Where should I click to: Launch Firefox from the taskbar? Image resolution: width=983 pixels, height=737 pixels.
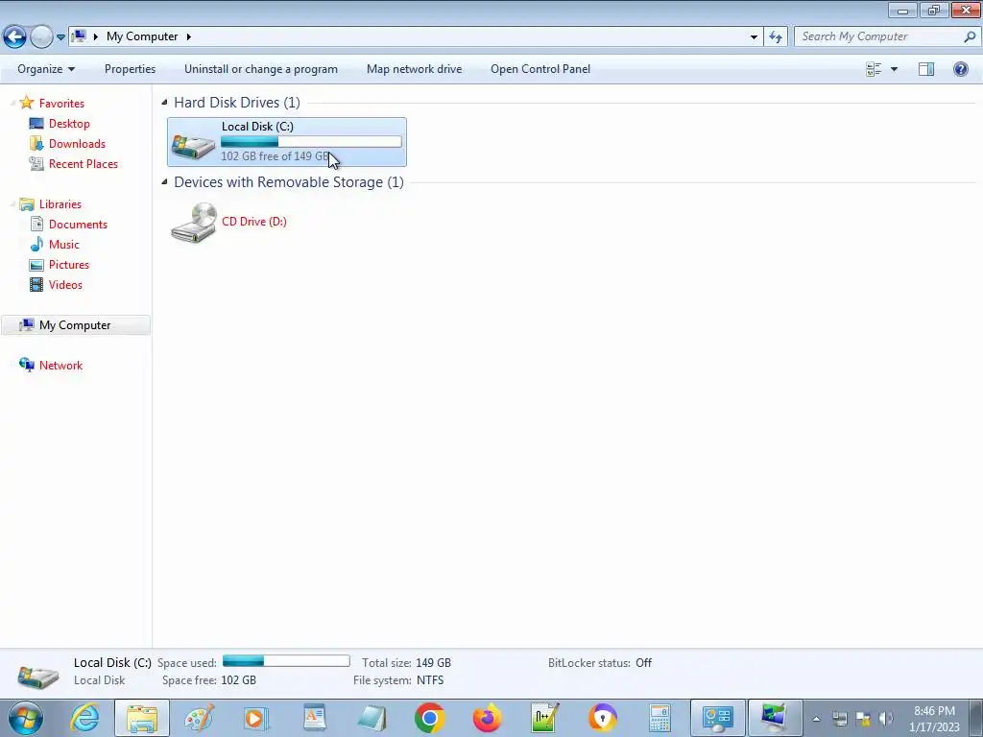tap(487, 718)
